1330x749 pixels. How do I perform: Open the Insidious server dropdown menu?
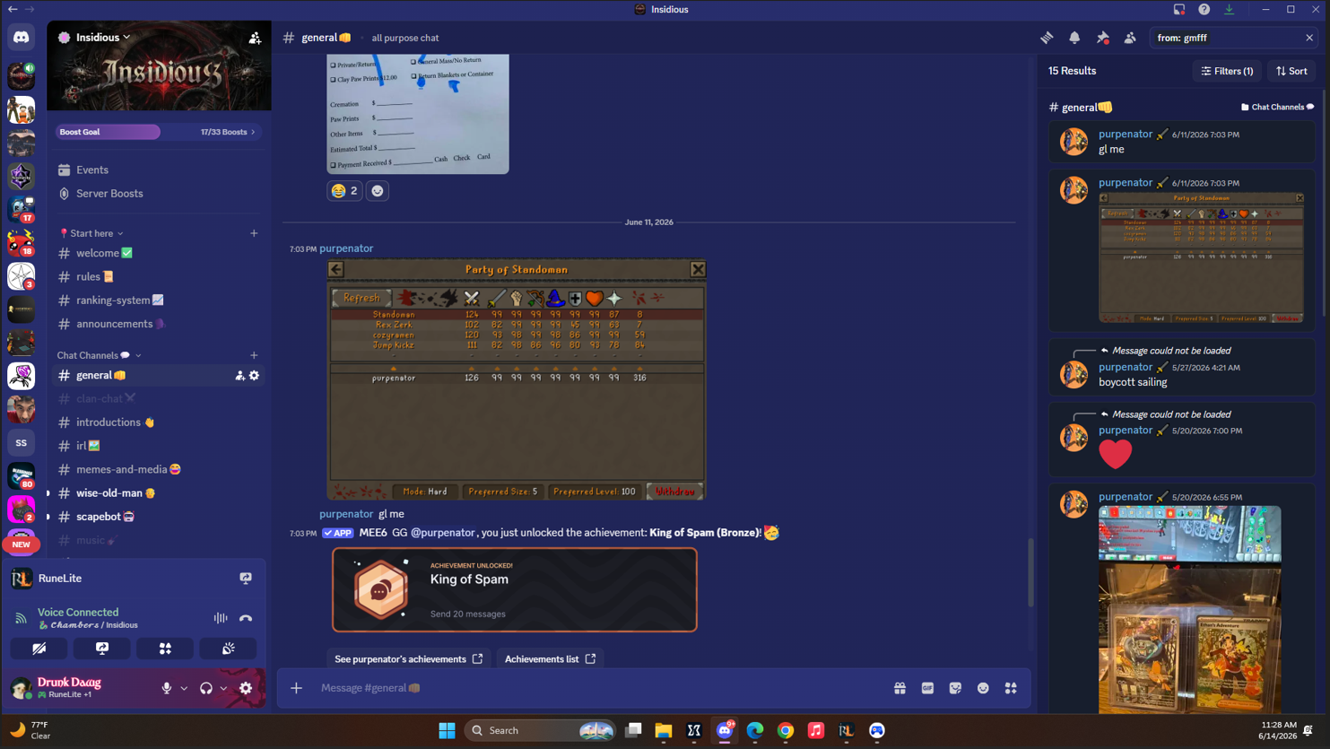(103, 38)
